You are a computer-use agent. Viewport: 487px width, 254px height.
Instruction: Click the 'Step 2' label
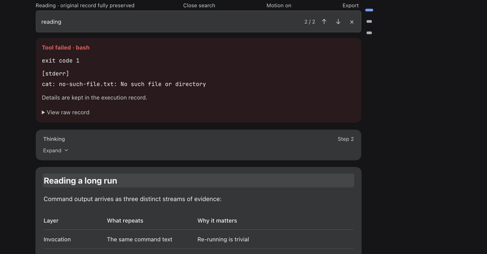(346, 139)
